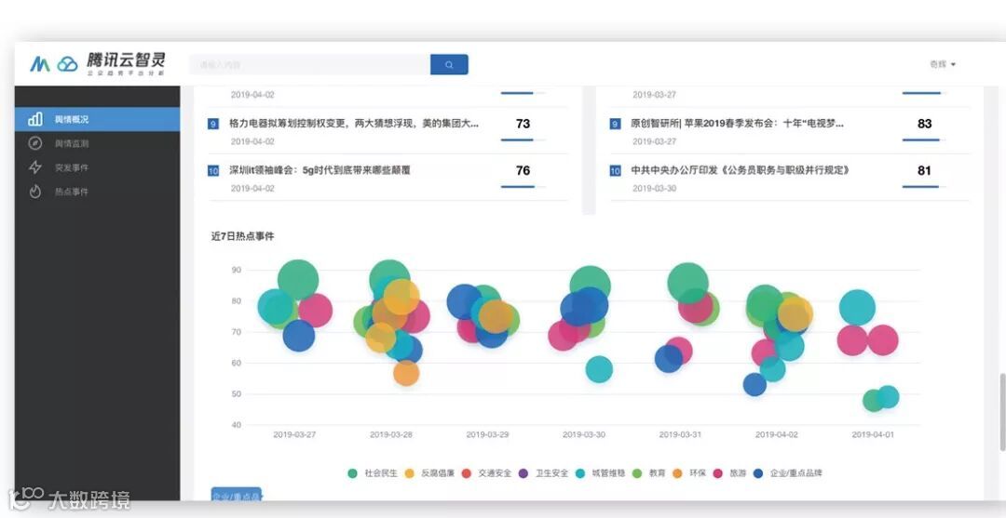
Task: Click the 近7日热点事件 chart title
Action: click(x=242, y=236)
